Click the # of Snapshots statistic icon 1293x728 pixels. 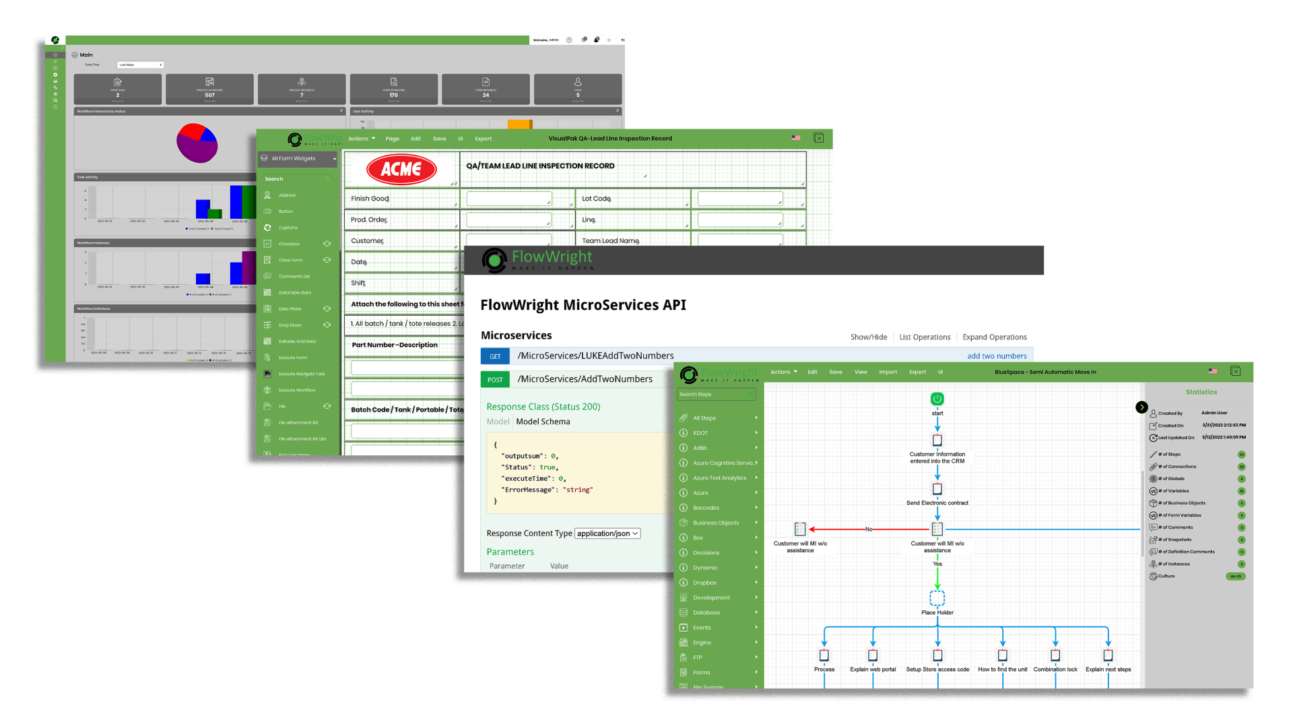click(x=1153, y=539)
